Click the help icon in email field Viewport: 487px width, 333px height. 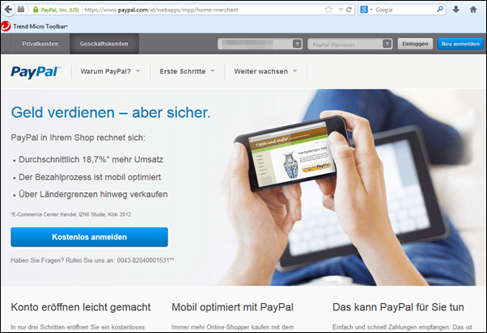click(297, 44)
